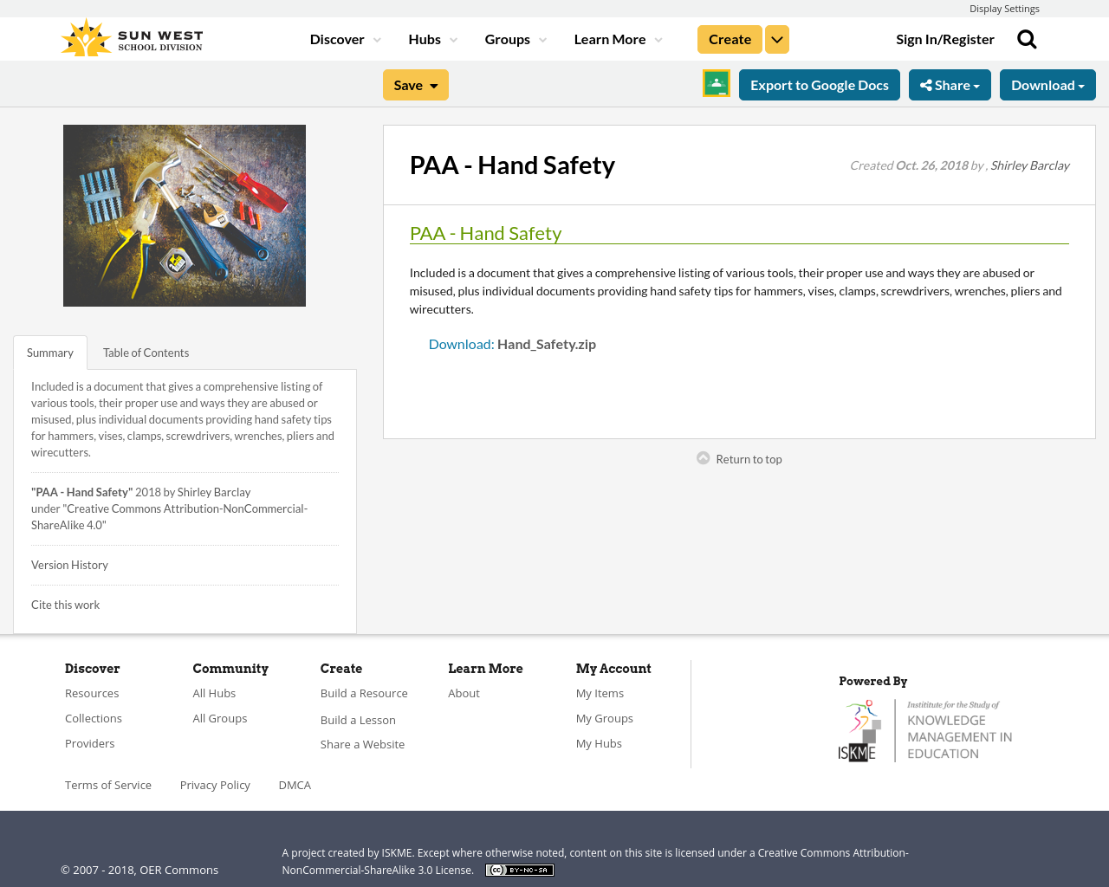Screen dimensions: 1109x887
Task: Open the Share dropdown
Action: click(950, 84)
